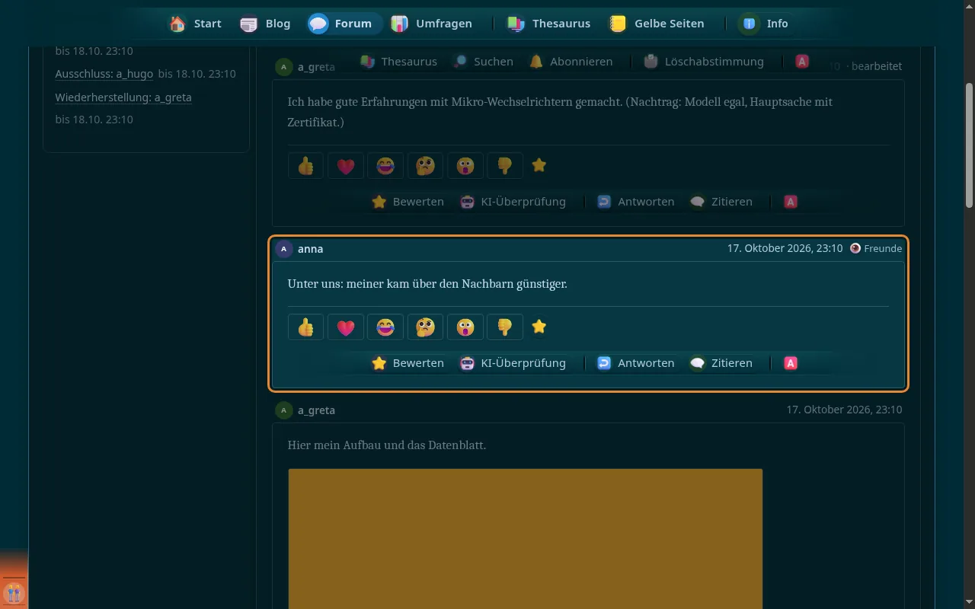This screenshot has height=609, width=975.
Task: React thinking emoji on Mikro-Wechselrichter post
Action: click(x=425, y=165)
